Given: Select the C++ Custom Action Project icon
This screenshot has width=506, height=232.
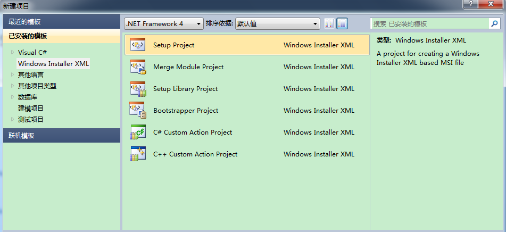Looking at the screenshot, I should [138, 154].
